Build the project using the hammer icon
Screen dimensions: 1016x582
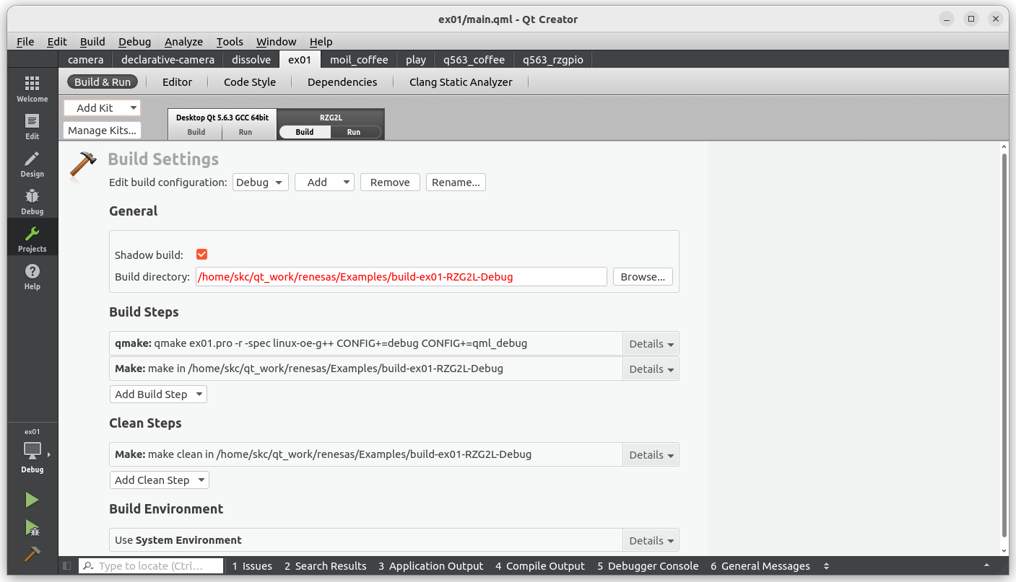32,555
